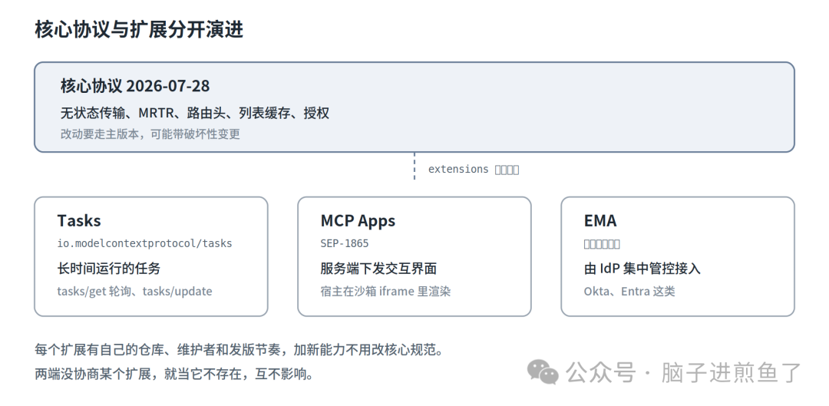
Task: Click the identifier io.modelcontextprotocol/tasks
Action: point(144,244)
